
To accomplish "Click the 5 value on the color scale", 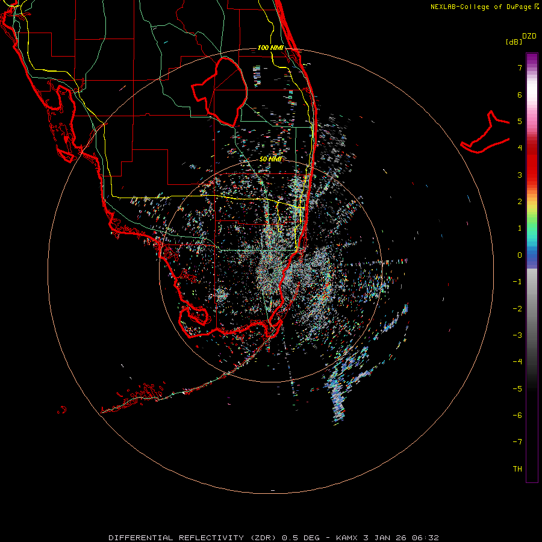I will pyautogui.click(x=520, y=121).
